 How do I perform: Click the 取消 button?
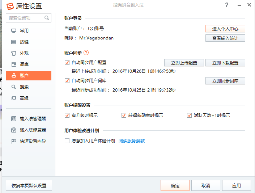[206, 185]
